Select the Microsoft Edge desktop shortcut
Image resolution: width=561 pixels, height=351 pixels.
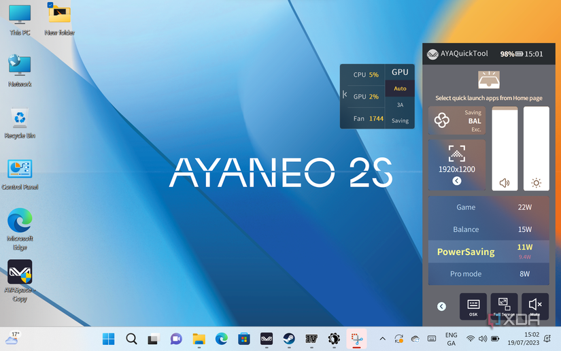(x=20, y=229)
